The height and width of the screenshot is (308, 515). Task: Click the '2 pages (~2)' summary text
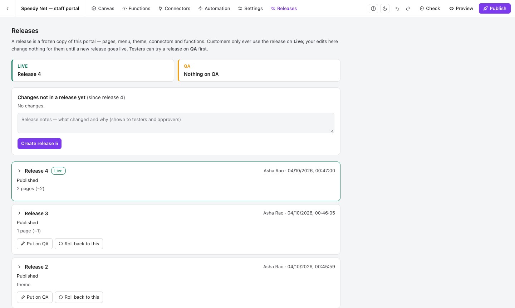click(x=31, y=189)
